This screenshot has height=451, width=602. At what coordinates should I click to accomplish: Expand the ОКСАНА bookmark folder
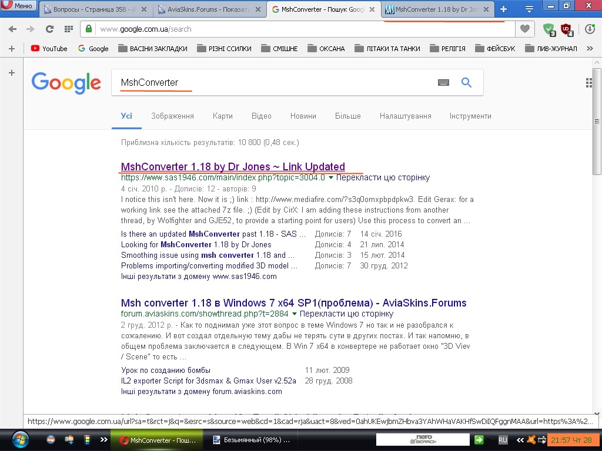click(326, 49)
